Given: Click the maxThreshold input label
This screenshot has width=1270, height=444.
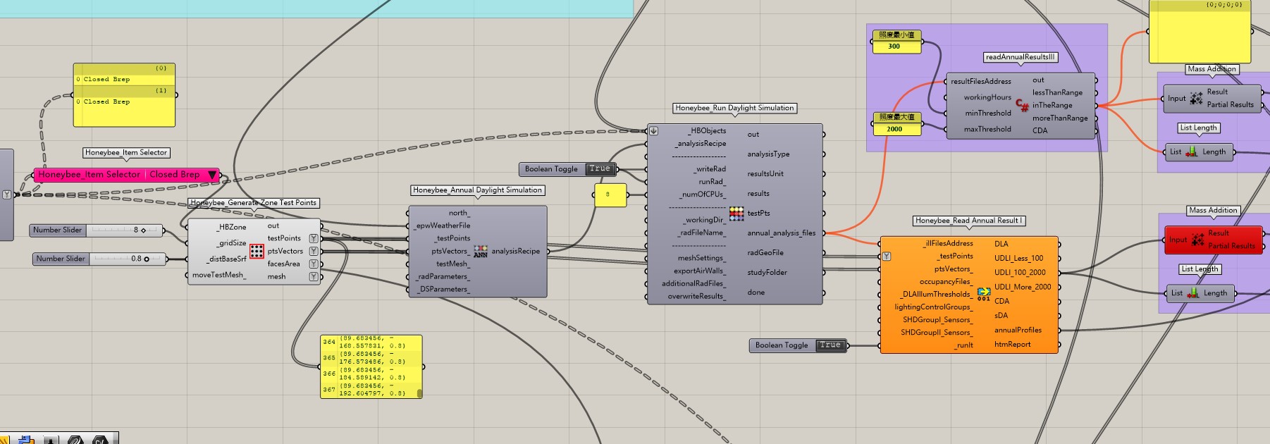Looking at the screenshot, I should (x=987, y=129).
